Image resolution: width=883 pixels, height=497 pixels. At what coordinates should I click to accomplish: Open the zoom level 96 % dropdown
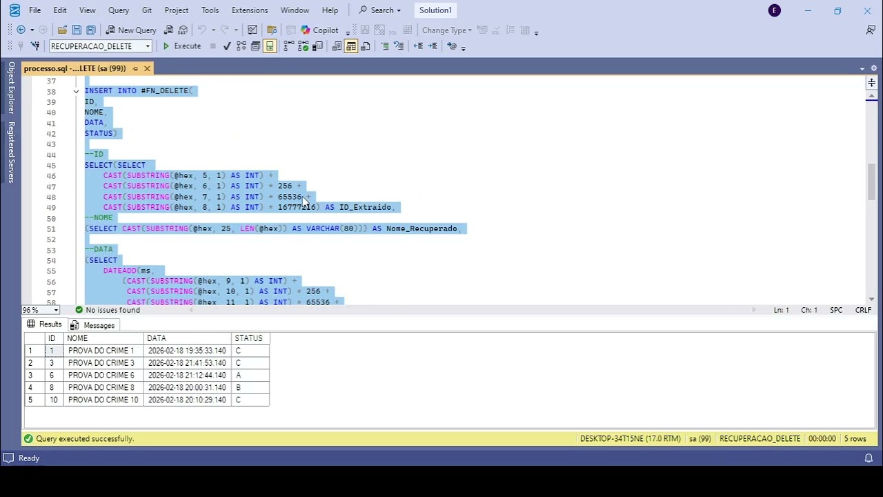tap(56, 310)
